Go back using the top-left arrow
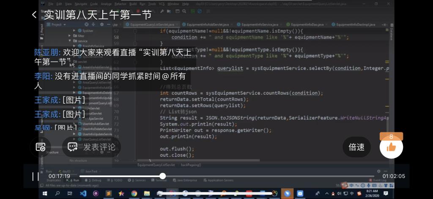433x199 pixels. pos(34,15)
